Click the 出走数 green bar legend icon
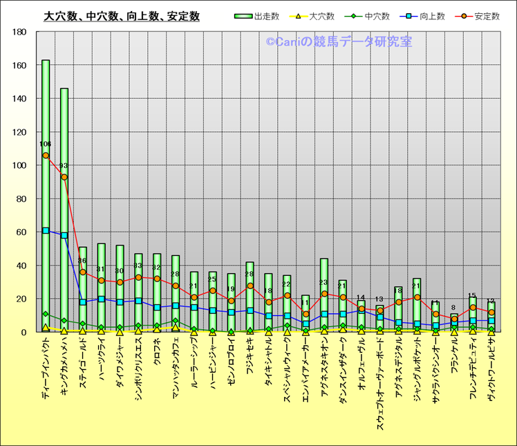The height and width of the screenshot is (446, 517). (x=243, y=16)
